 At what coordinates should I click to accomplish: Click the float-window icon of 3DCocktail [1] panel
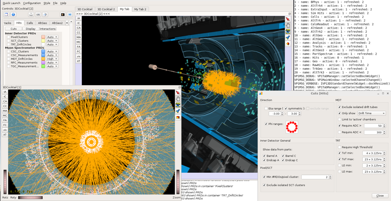[x=180, y=88]
